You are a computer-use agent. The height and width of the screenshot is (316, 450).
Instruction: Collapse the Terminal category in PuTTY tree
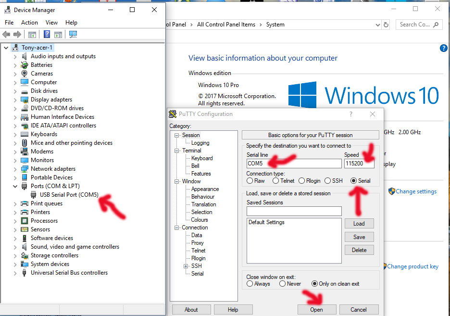coord(176,151)
